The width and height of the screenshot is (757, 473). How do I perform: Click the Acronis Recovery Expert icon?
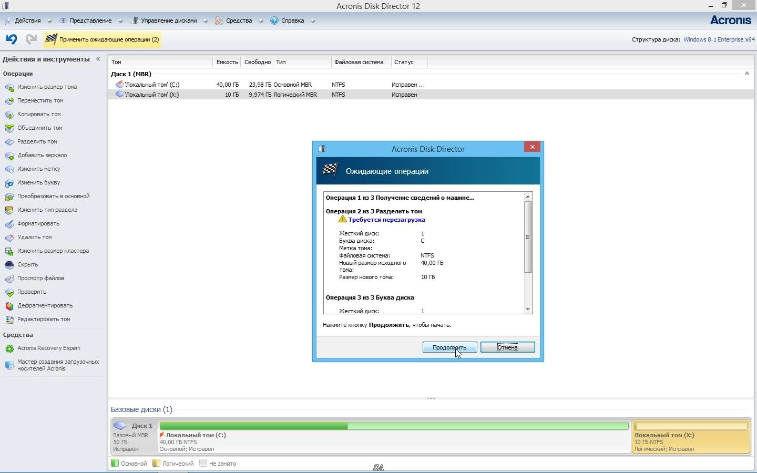[9, 348]
